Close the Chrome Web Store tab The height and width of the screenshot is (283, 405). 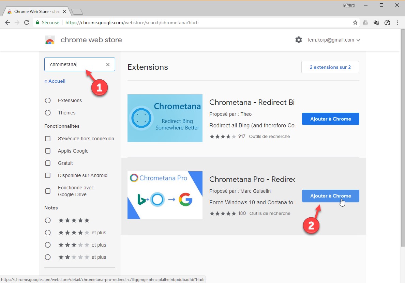click(64, 11)
